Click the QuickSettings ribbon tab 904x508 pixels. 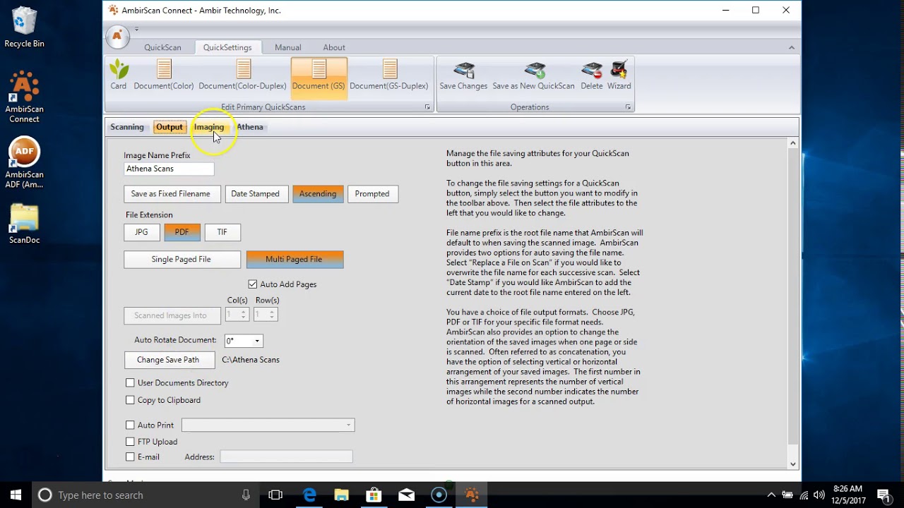coord(227,47)
